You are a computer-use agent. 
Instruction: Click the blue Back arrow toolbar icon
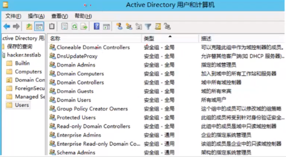click(x=7, y=27)
